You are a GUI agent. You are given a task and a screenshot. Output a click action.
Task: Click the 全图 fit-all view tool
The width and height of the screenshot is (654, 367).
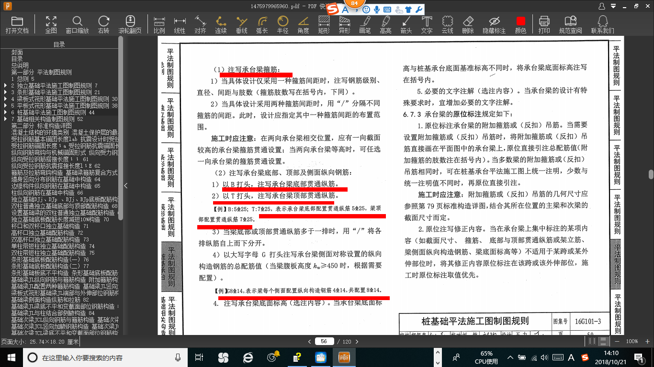pyautogui.click(x=51, y=25)
